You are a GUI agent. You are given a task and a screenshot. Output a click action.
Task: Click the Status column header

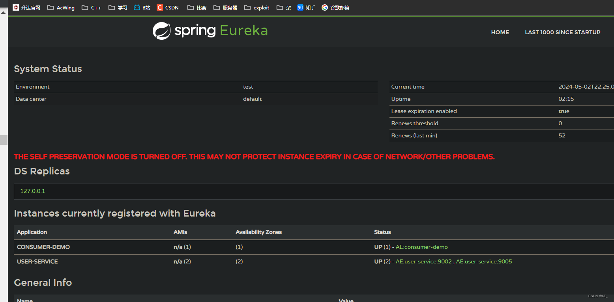tap(382, 232)
